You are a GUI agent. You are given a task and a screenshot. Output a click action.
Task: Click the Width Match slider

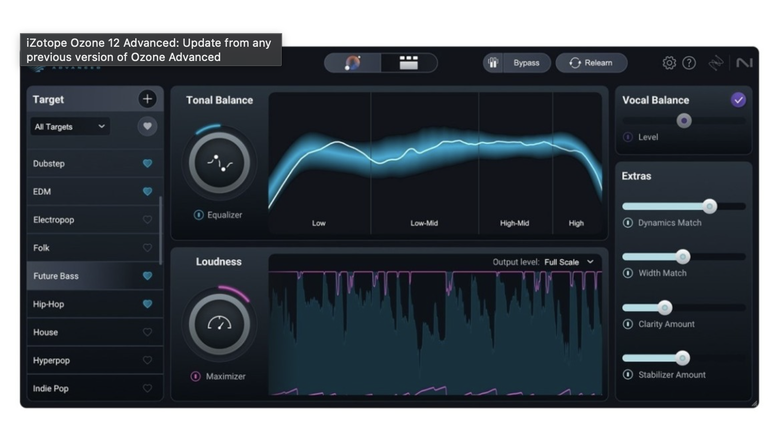684,257
